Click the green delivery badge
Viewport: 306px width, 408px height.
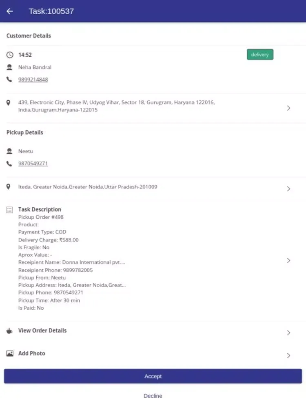pos(260,55)
